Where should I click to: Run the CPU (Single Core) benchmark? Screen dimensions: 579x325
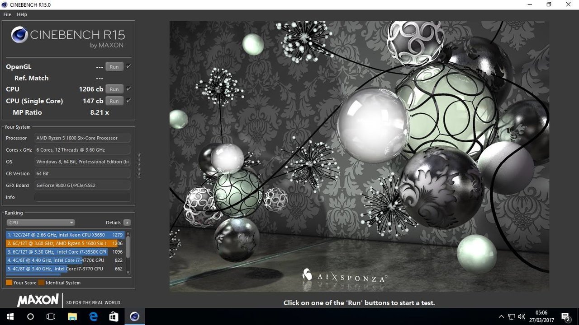pos(114,101)
